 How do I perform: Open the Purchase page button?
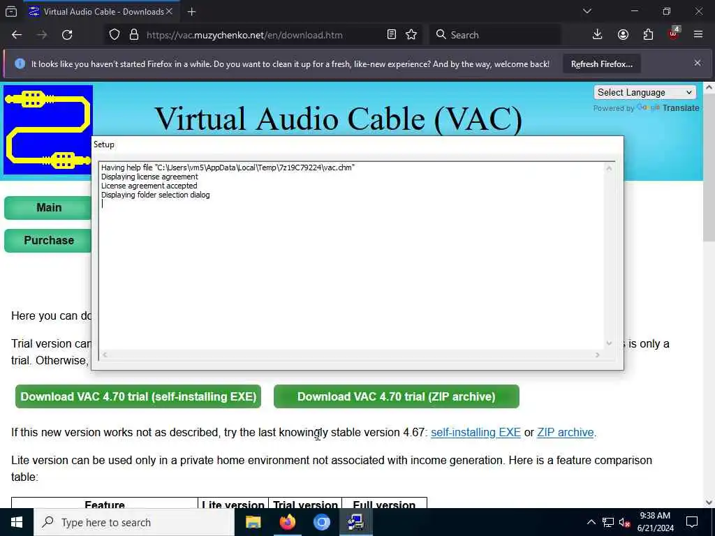coord(48,241)
